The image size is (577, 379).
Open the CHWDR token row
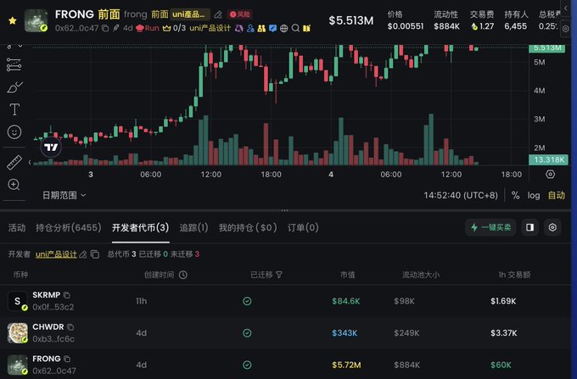pos(285,333)
